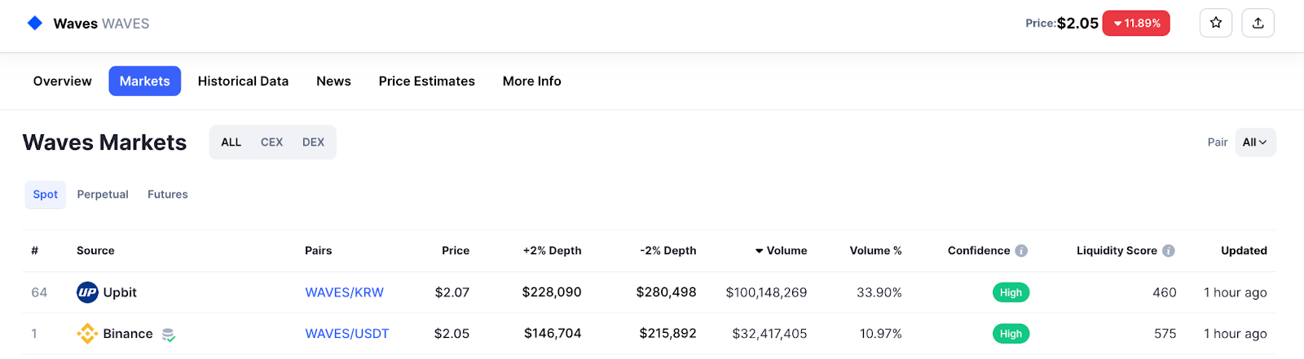Image resolution: width=1304 pixels, height=359 pixels.
Task: Open the WAVES/USDT pair link
Action: (346, 334)
